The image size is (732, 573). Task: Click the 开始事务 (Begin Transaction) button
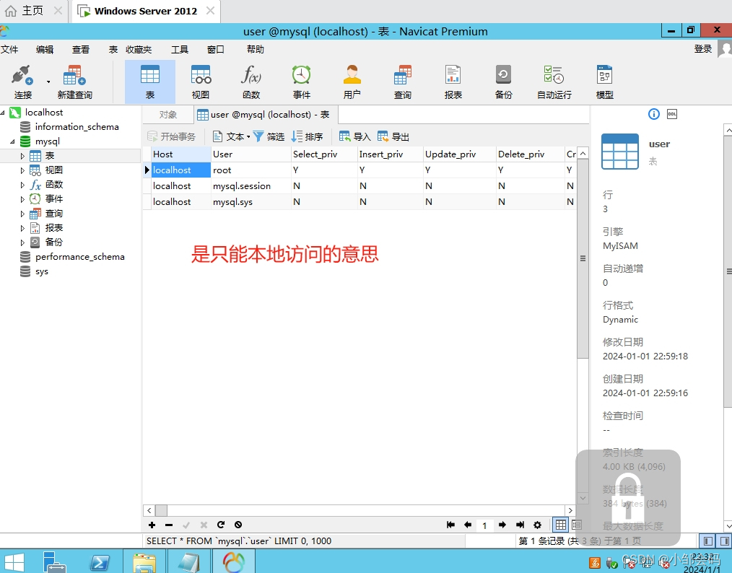(171, 136)
